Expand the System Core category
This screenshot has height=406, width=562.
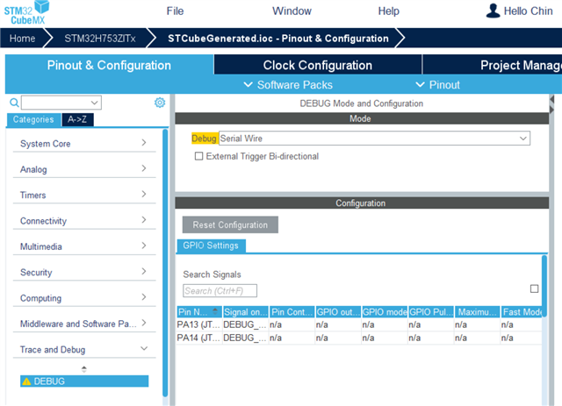[x=84, y=144]
